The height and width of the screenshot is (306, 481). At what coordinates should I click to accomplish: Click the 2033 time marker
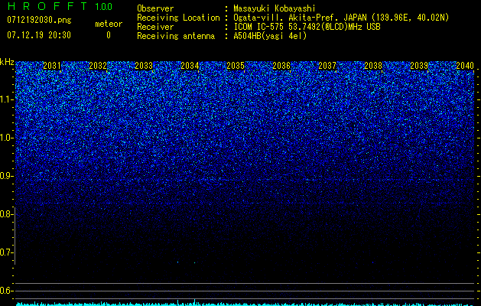144,66
